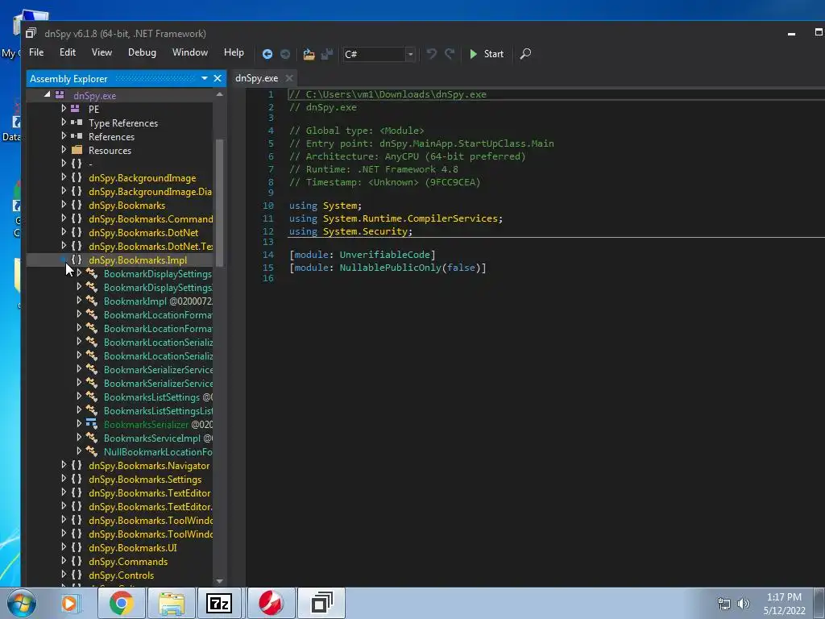Click the dnSpy.exe assembly icon in tree
The width and height of the screenshot is (825, 619).
[60, 95]
